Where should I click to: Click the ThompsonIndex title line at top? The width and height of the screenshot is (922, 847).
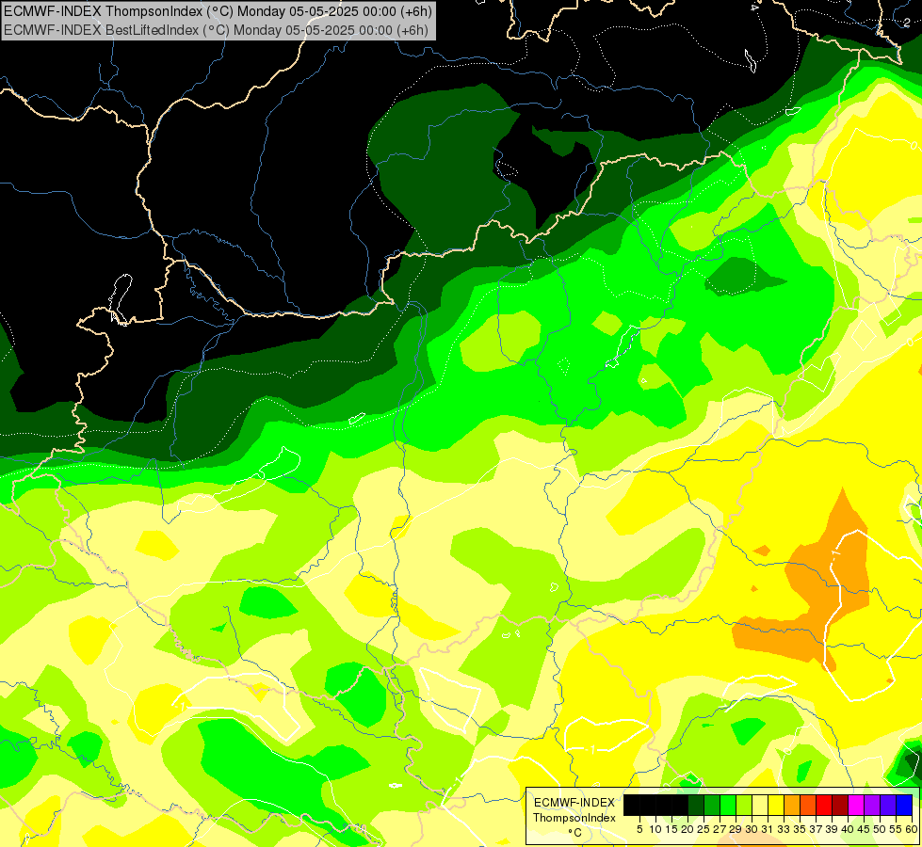tap(218, 11)
